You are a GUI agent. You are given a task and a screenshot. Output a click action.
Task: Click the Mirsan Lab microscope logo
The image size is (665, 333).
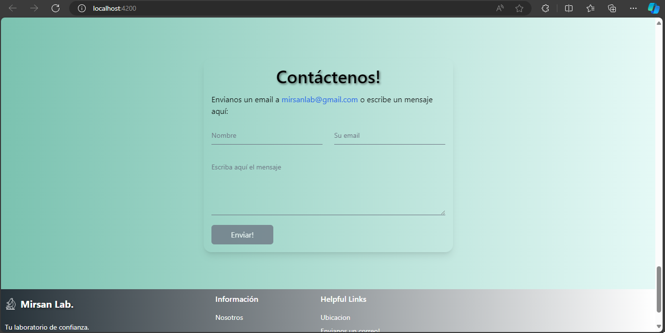(x=11, y=304)
